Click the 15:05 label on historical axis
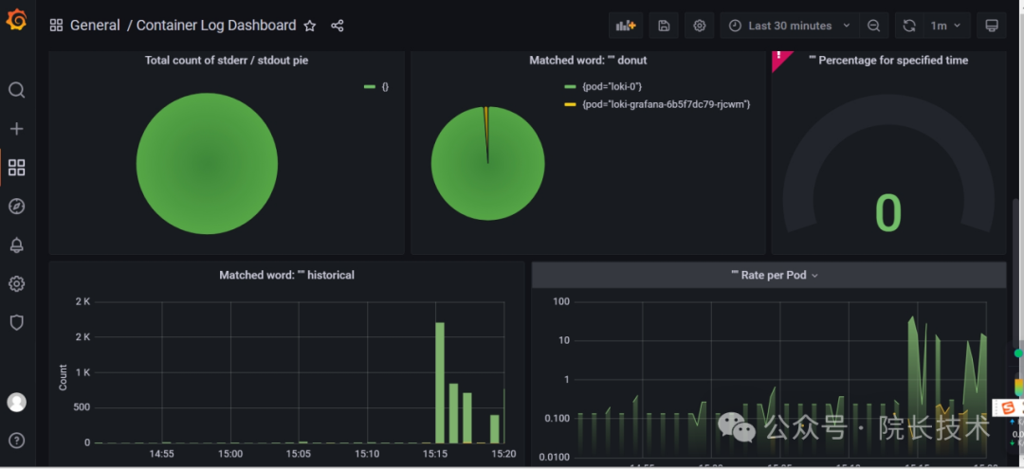Screen dimensions: 1024x469 coord(298,453)
